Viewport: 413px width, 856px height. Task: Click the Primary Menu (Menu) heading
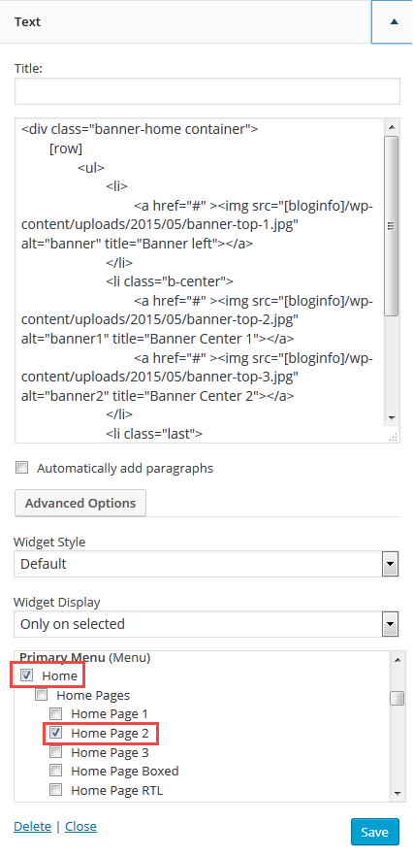point(85,657)
